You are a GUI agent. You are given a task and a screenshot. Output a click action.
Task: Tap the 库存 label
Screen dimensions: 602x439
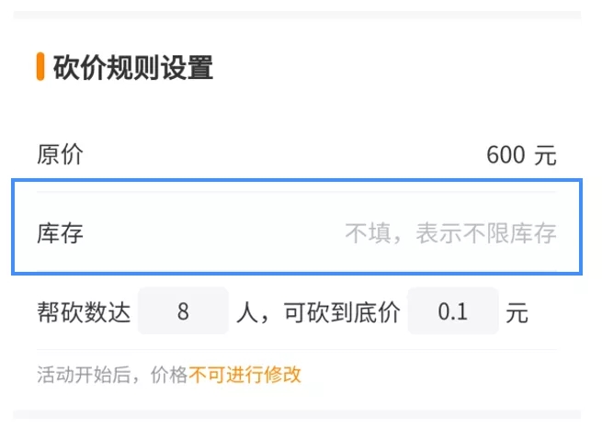click(60, 232)
